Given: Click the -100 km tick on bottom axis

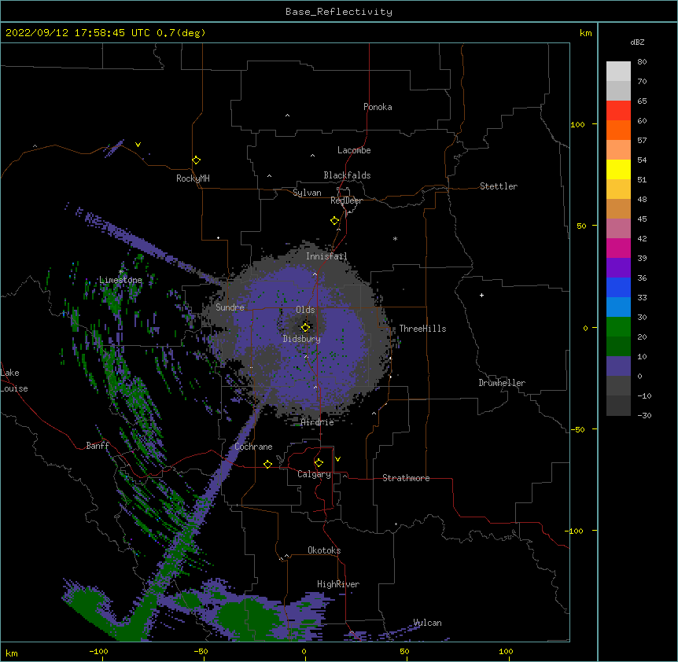Looking at the screenshot, I should [98, 651].
